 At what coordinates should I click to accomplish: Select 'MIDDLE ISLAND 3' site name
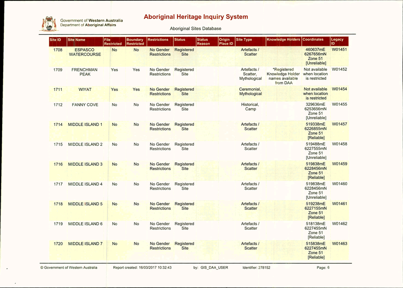[85, 164]
